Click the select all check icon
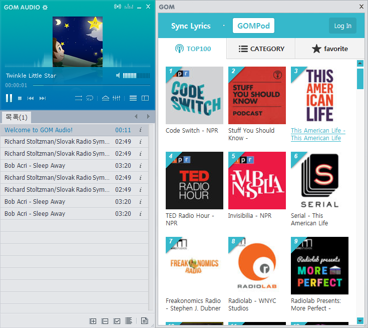Screen dimensions: 368x328 [117, 321]
